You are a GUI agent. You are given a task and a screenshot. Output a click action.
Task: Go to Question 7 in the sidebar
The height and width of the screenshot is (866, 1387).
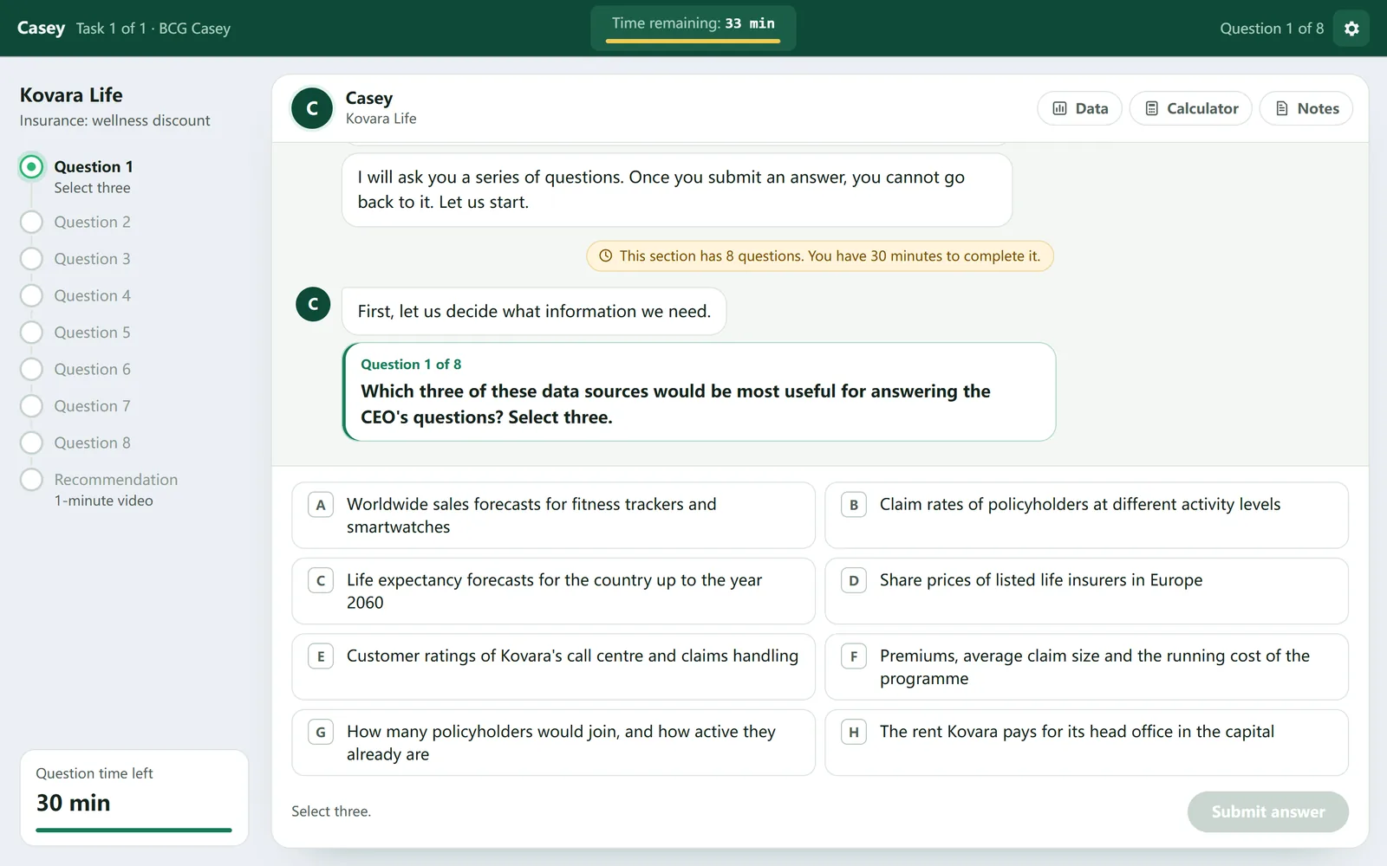pos(75,406)
